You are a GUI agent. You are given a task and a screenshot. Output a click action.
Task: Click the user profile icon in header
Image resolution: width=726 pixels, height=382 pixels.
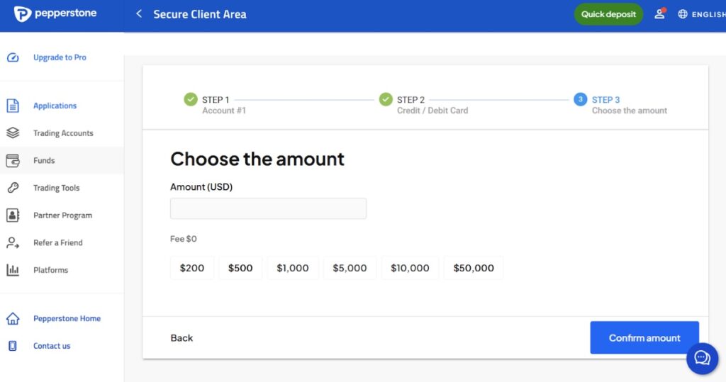click(659, 14)
